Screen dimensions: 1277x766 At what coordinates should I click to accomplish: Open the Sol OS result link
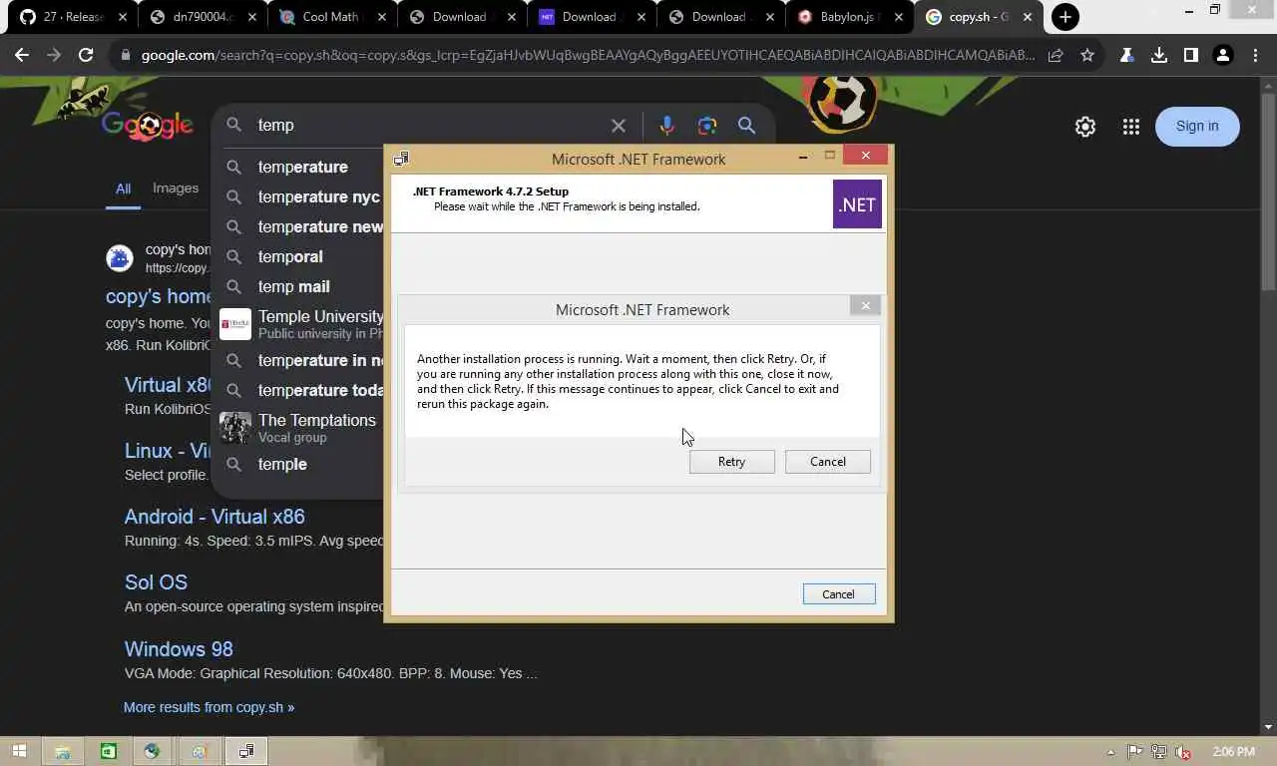pyautogui.click(x=156, y=582)
